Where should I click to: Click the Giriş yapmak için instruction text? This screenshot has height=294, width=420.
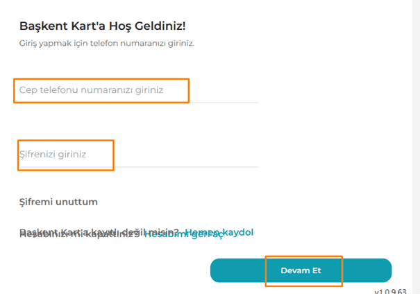(x=106, y=43)
